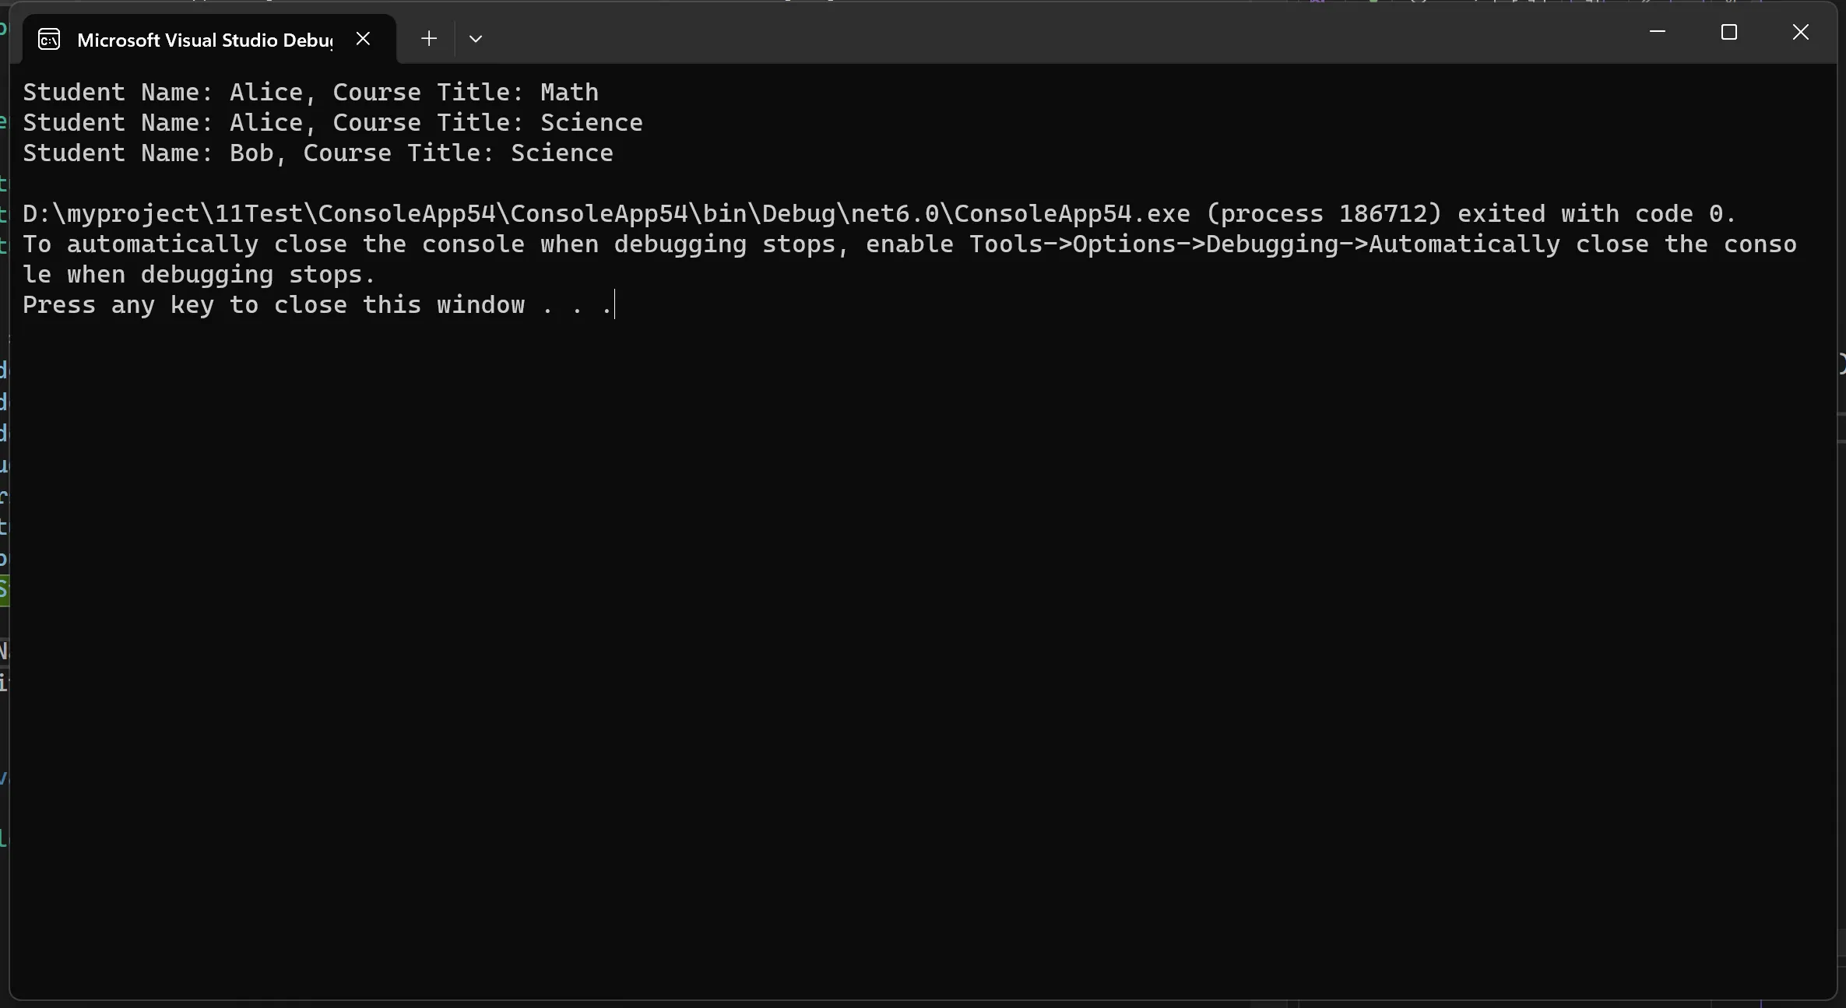
Task: Click the text cursor after the dots
Action: pos(615,304)
